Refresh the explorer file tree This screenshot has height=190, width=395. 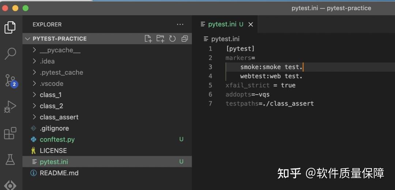pos(172,39)
